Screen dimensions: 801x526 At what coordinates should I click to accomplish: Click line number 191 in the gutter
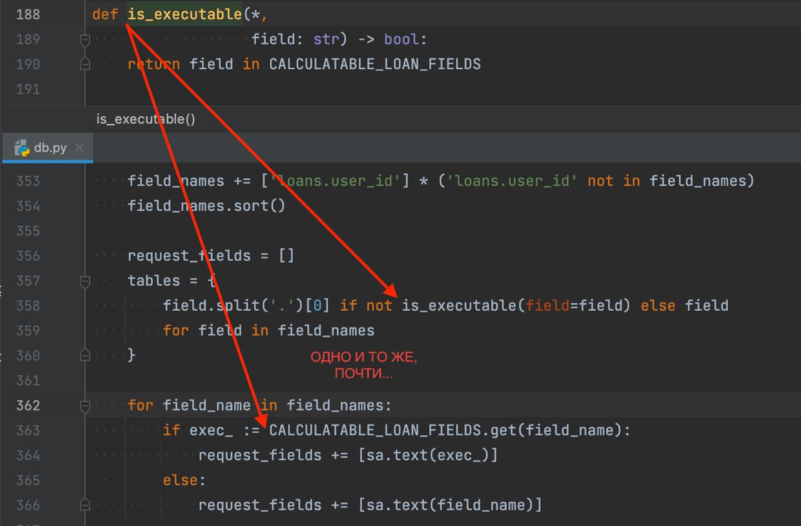(28, 89)
